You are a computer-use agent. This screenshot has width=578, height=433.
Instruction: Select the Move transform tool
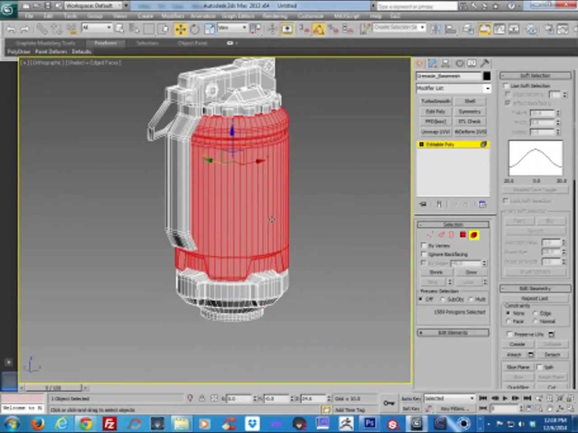tap(180, 29)
